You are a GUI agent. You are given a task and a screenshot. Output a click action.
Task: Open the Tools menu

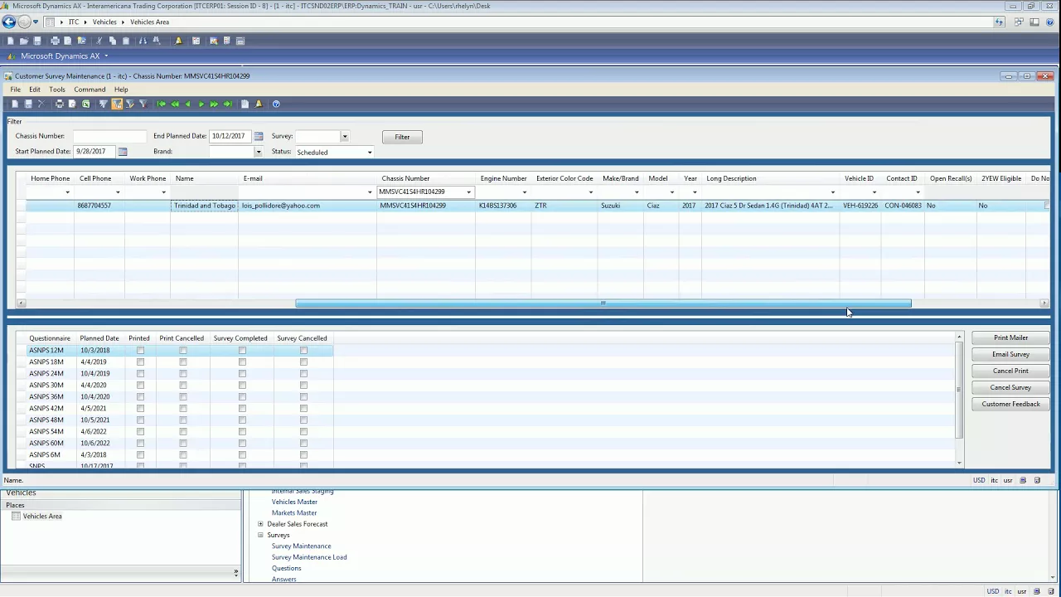(x=57, y=90)
